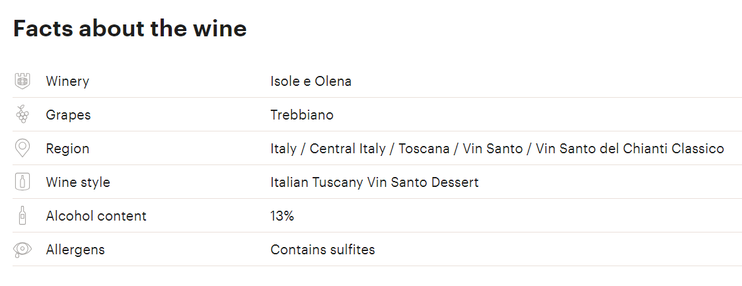Click the 13% alcohol content value
Viewport: 742px width, 286px height.
point(282,216)
